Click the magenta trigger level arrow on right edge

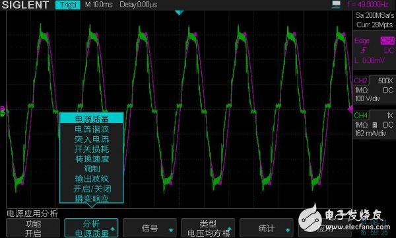pos(350,110)
